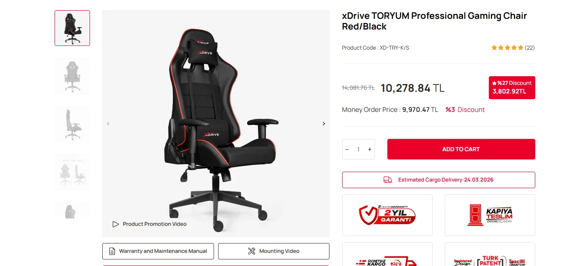Screen dimensions: 564x266
Task: Select the fifth partially visible thumbnail
Action: pos(72,211)
